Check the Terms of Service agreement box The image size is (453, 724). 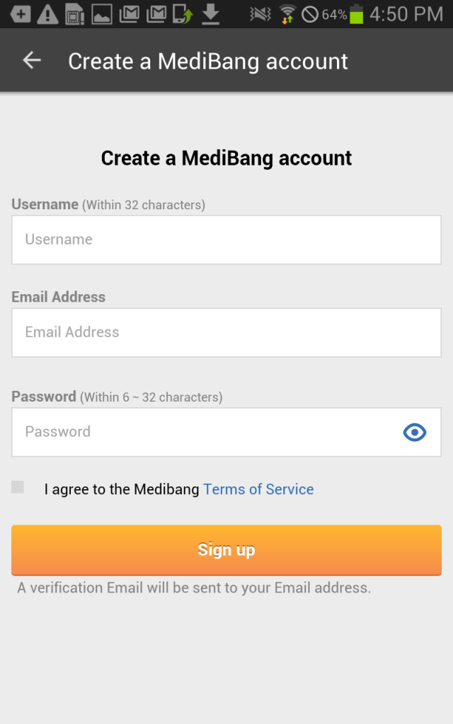18,486
